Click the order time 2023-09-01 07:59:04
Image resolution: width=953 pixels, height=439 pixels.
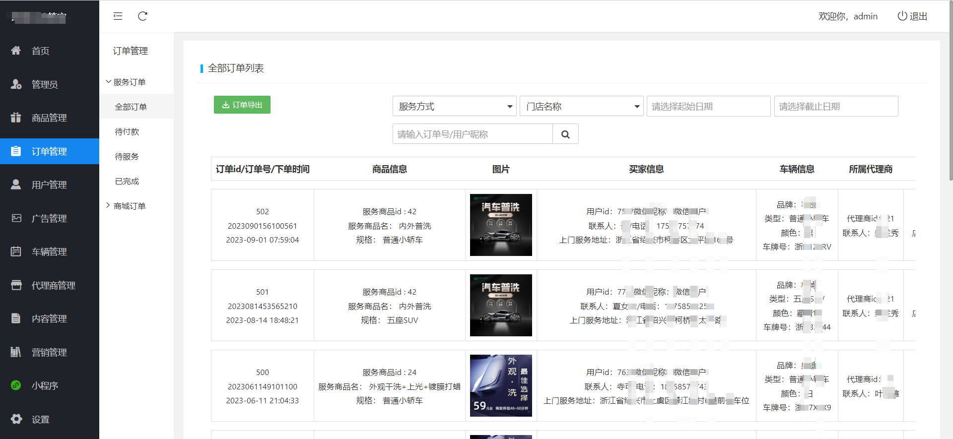click(263, 240)
